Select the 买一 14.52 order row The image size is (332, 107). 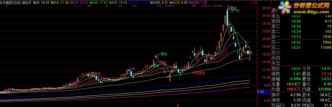point(301,42)
